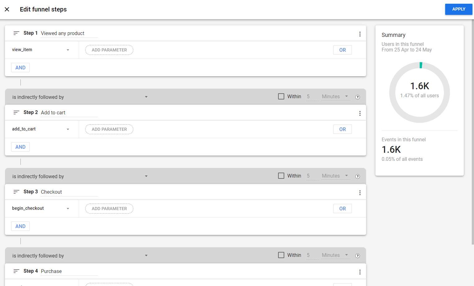Viewport: 474px width, 286px height.
Task: Edit the Step 1 name field
Action: [69, 33]
